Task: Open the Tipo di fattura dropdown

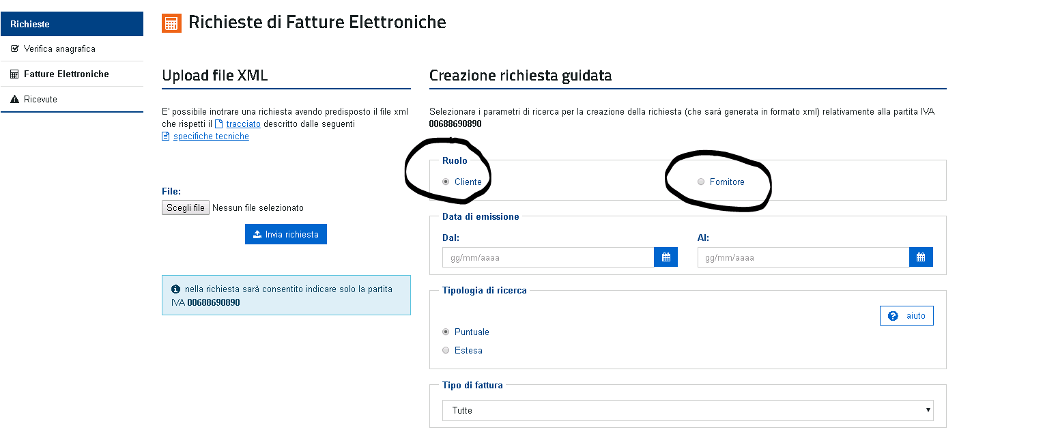Action: (688, 411)
